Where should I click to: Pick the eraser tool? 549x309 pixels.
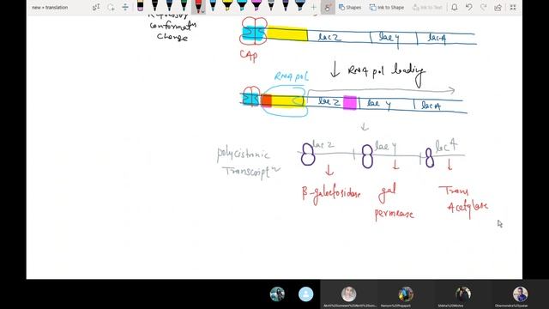(141, 6)
